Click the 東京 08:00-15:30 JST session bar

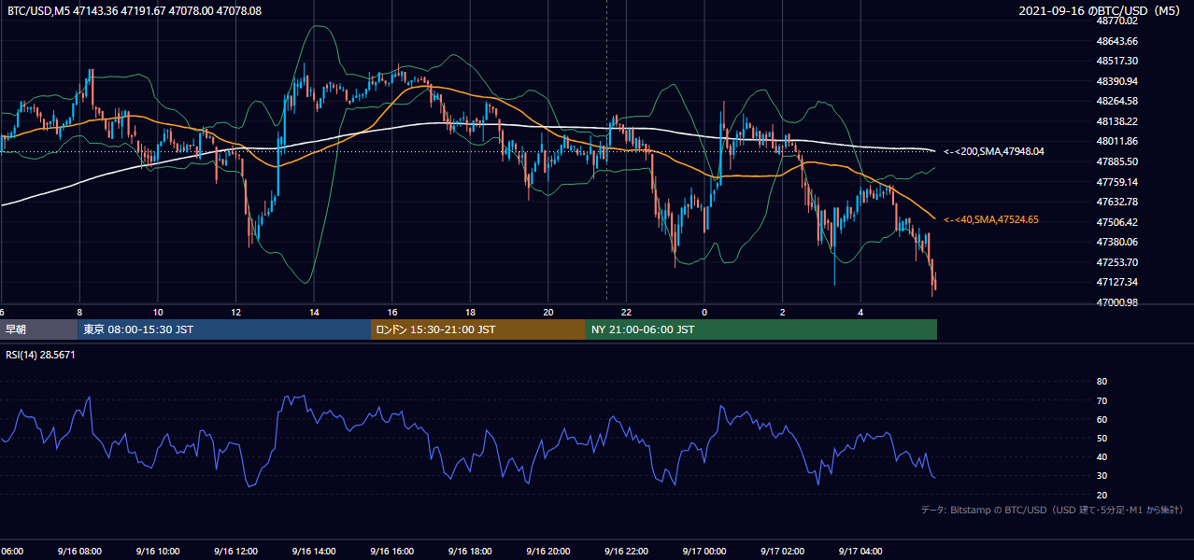pos(224,329)
